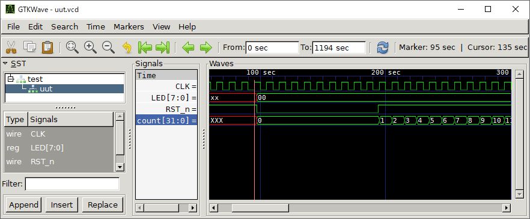Open the File menu

(13, 26)
